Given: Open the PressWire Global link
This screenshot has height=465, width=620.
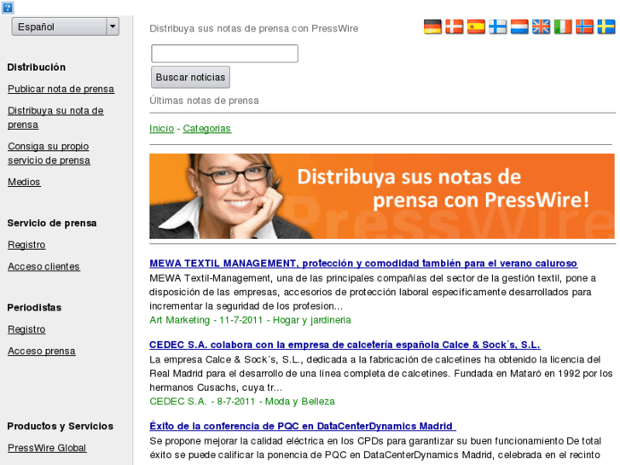Looking at the screenshot, I should [x=47, y=448].
